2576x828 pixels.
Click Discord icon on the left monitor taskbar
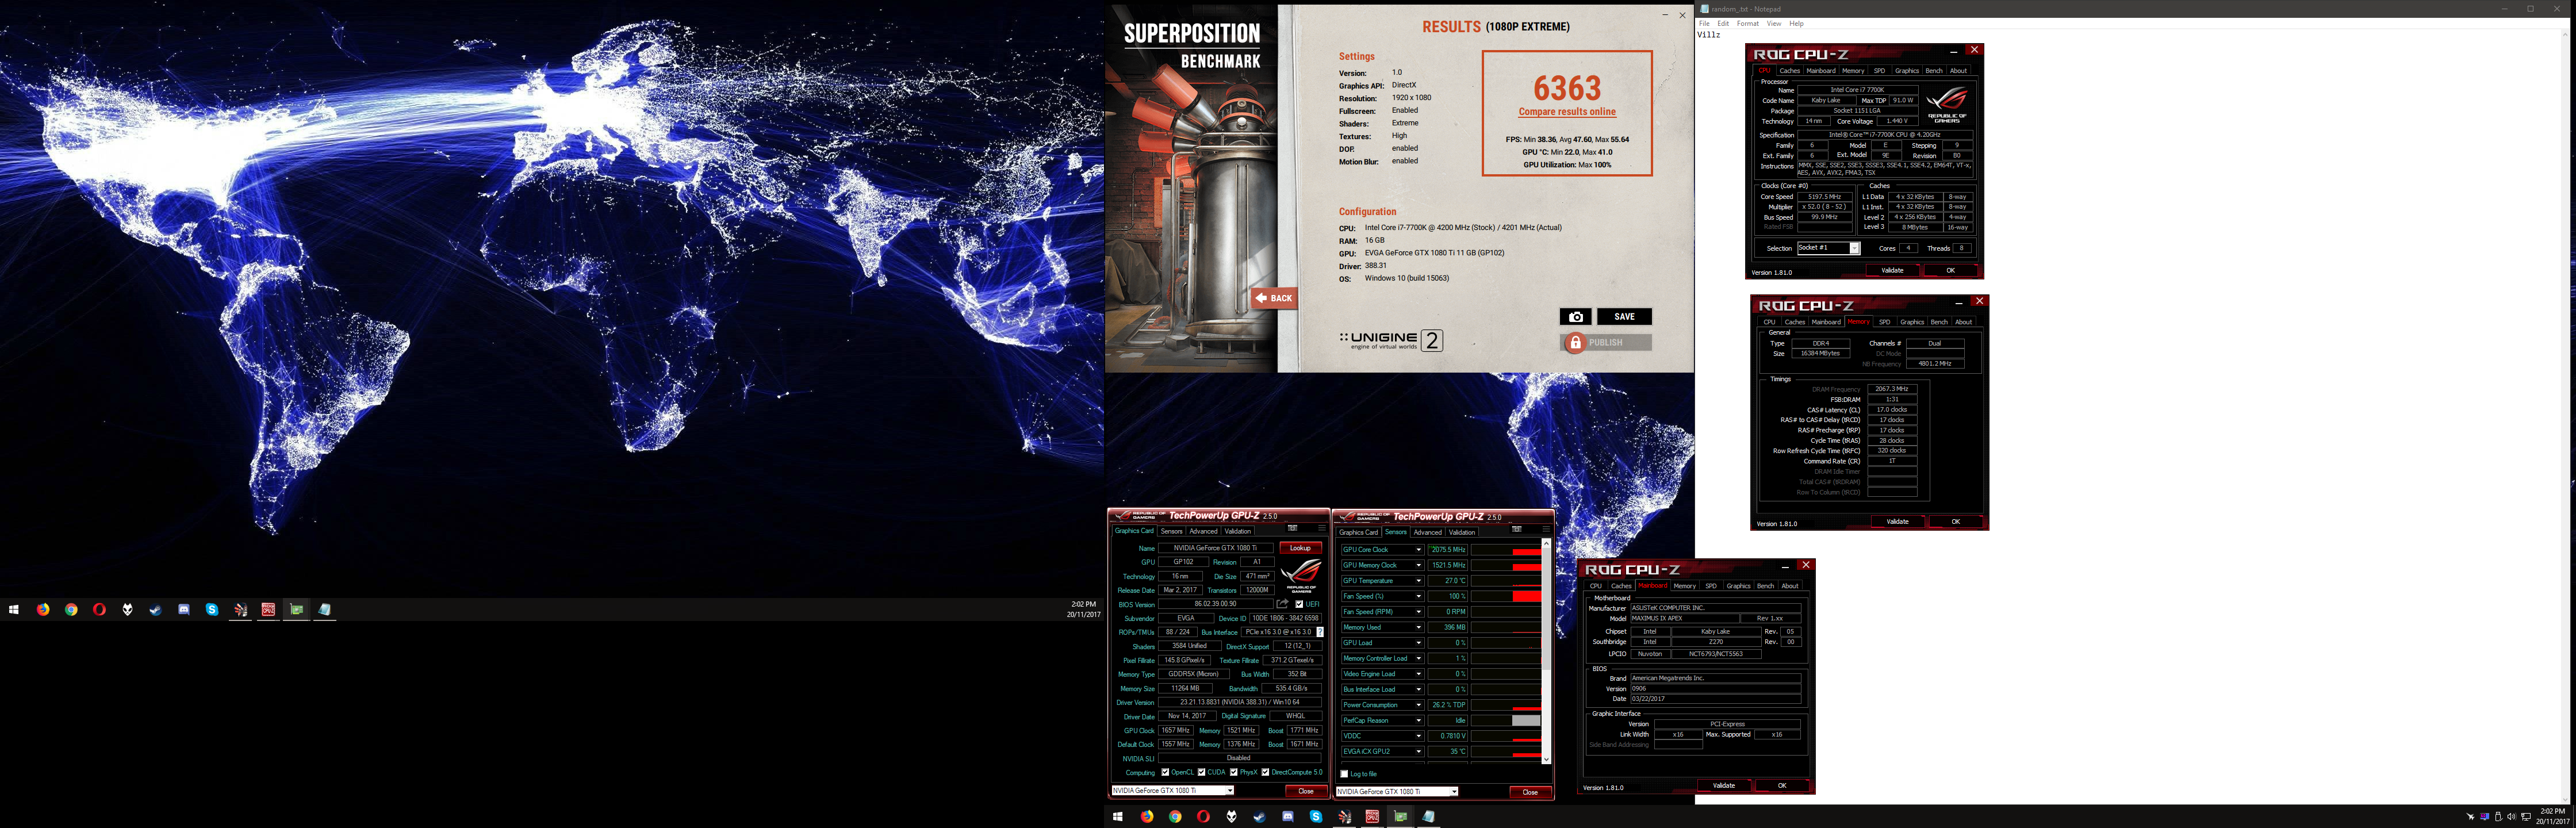(x=184, y=609)
